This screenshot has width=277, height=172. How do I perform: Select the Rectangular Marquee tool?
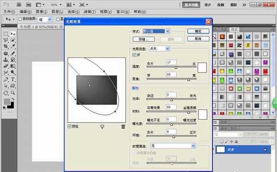[x=6, y=34]
